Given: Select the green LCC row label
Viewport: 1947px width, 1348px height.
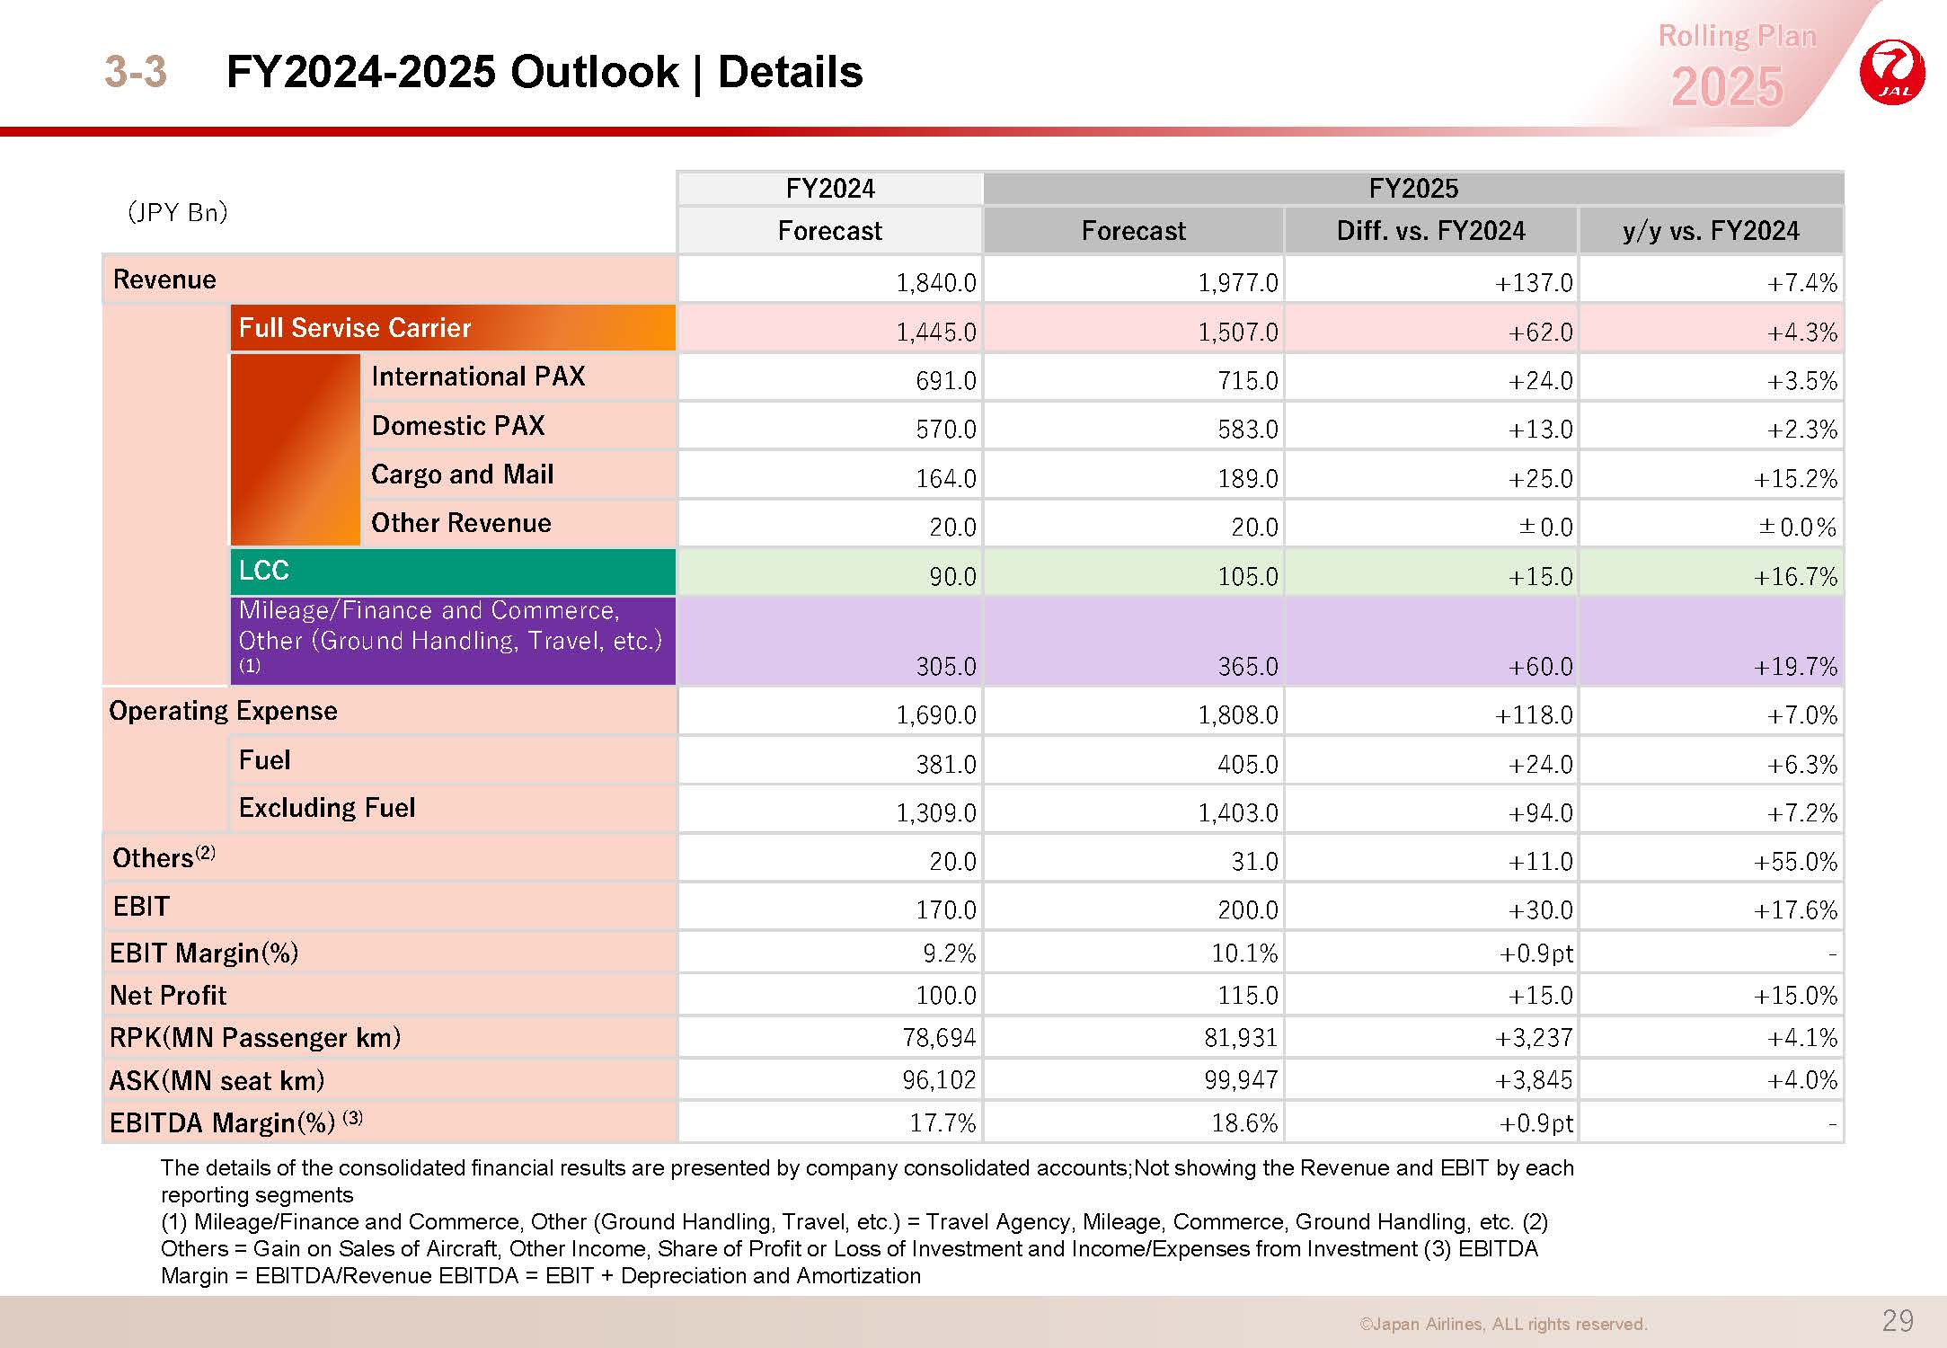Looking at the screenshot, I should pos(264,571).
